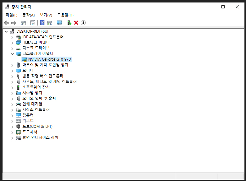246x181 pixels.
Task: Click the 키보드 keyboard icon
Action: (x=18, y=121)
